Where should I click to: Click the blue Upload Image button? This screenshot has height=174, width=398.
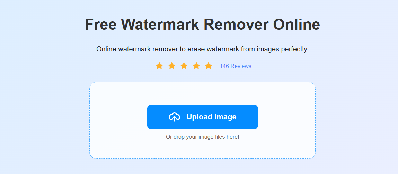[203, 117]
